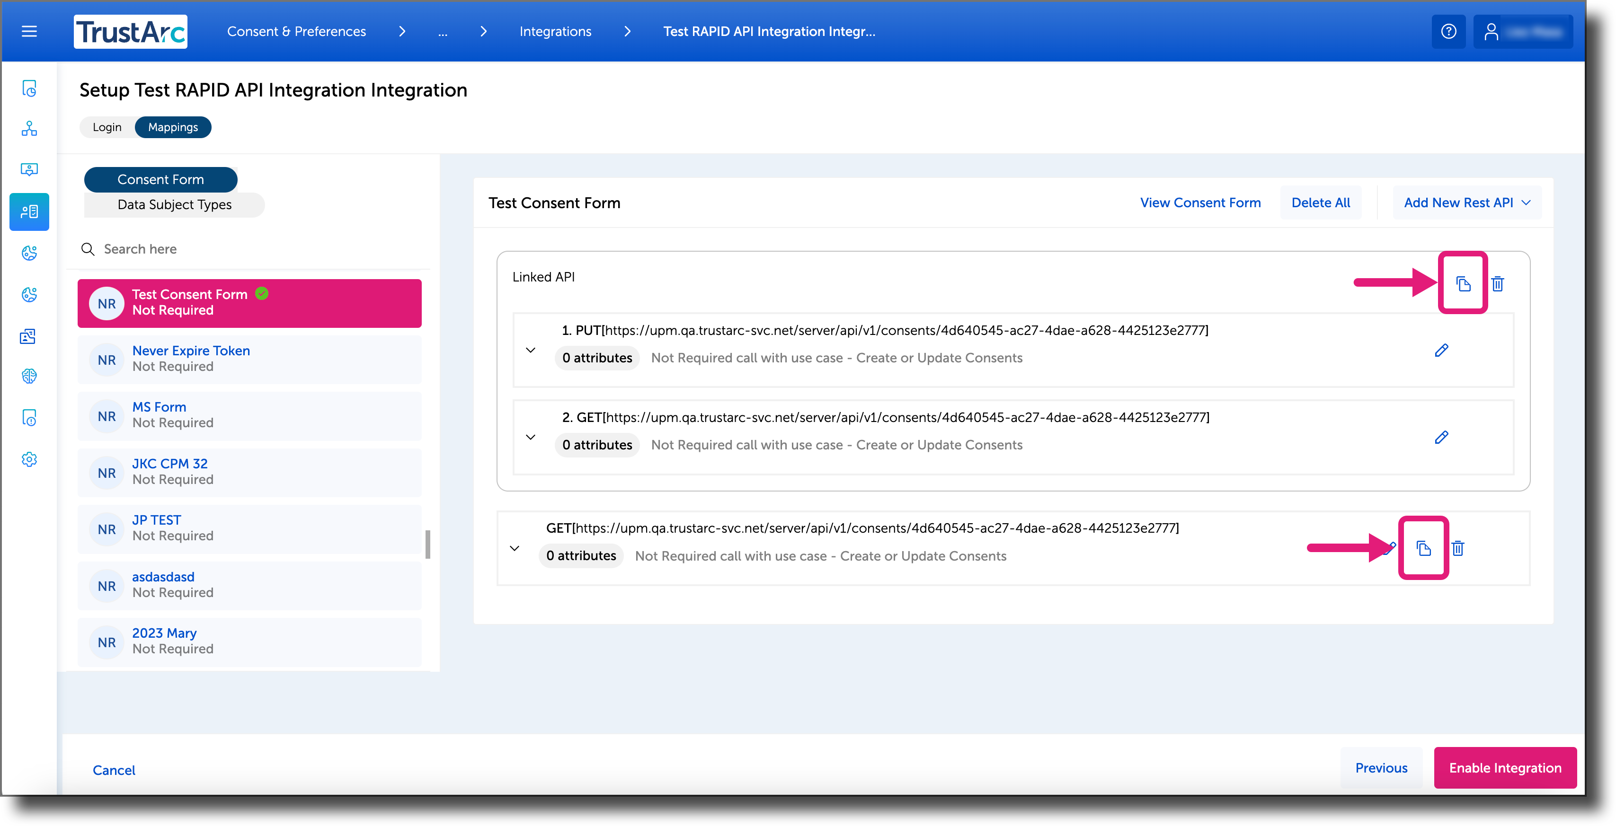Select the Never Expire Token form
The height and width of the screenshot is (826, 1616).
249,360
